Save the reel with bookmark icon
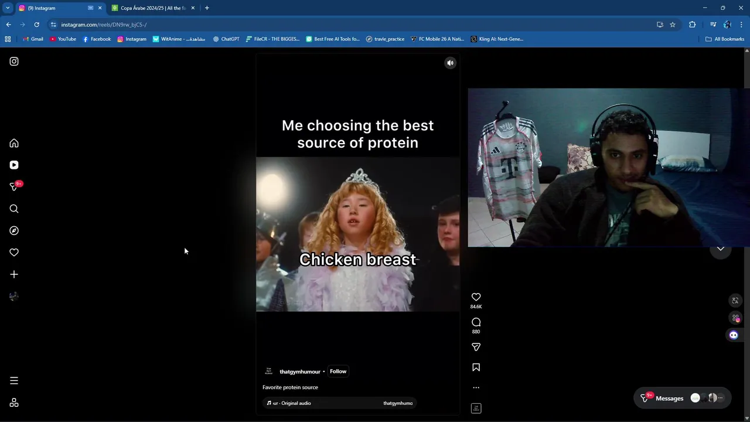The width and height of the screenshot is (750, 422). point(476,367)
